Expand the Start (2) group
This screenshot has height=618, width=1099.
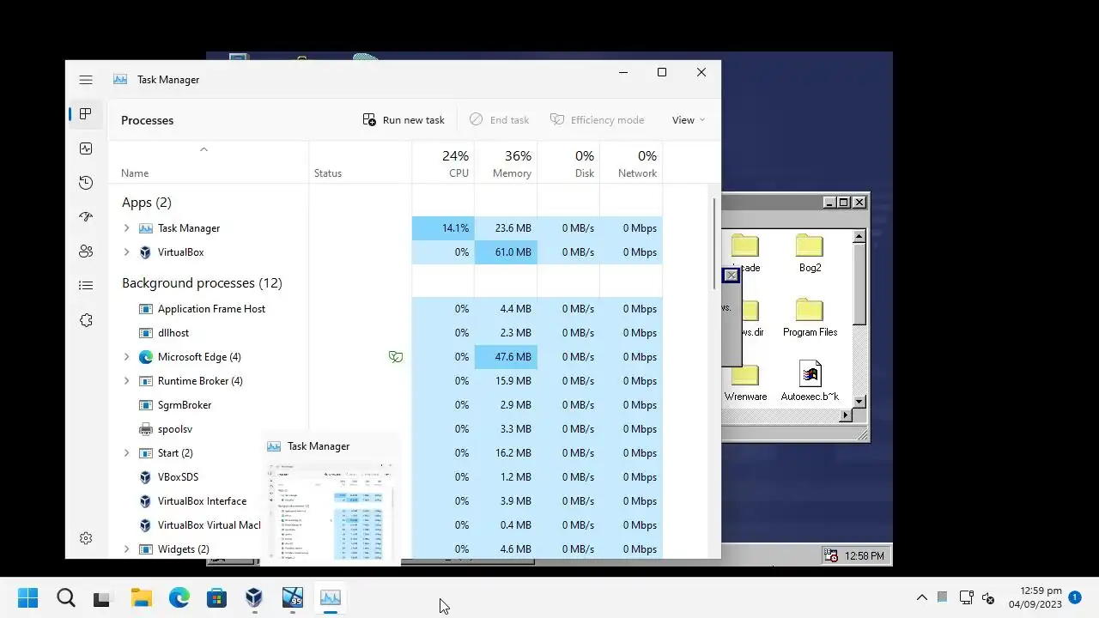[127, 453]
